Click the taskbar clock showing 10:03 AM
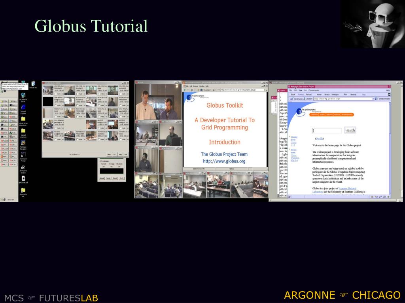 [11, 199]
